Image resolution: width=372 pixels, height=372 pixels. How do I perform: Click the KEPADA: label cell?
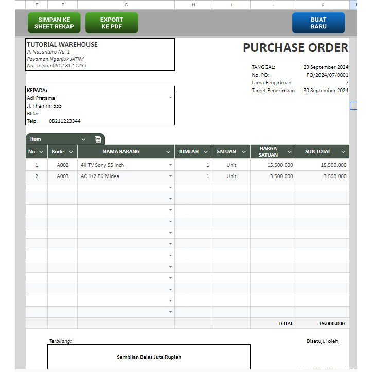100,91
